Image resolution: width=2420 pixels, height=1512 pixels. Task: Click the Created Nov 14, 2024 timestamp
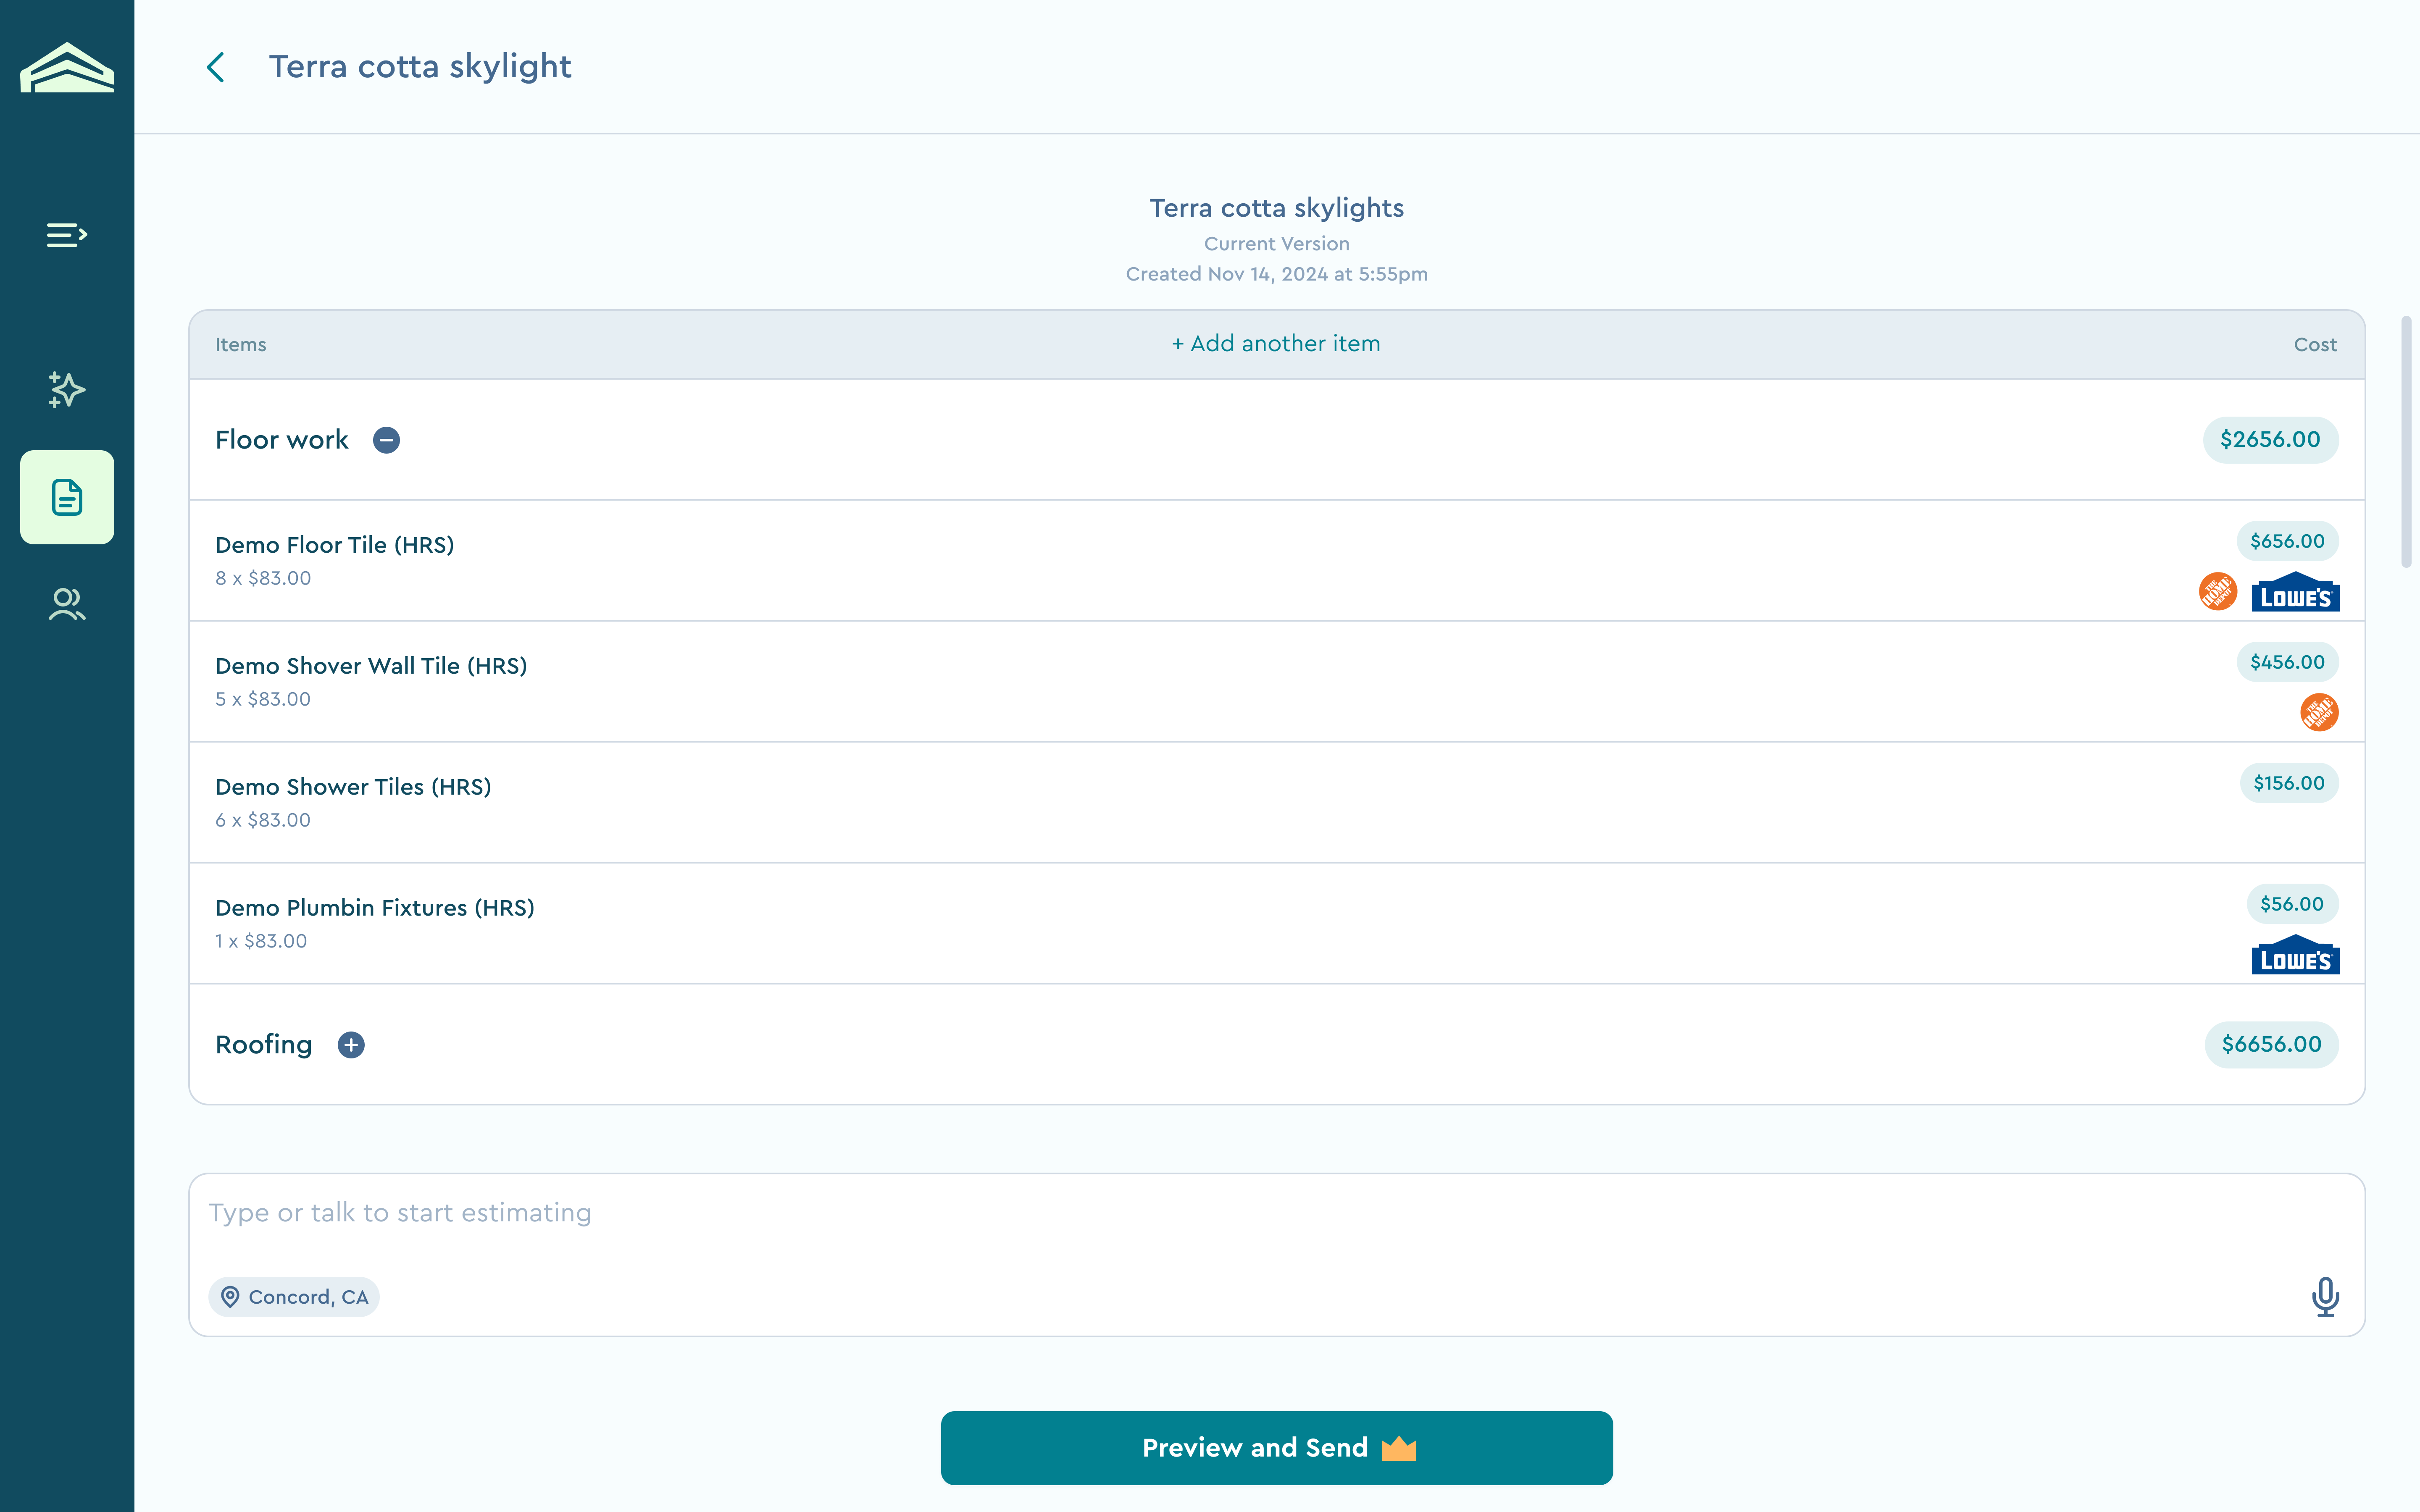[1276, 274]
